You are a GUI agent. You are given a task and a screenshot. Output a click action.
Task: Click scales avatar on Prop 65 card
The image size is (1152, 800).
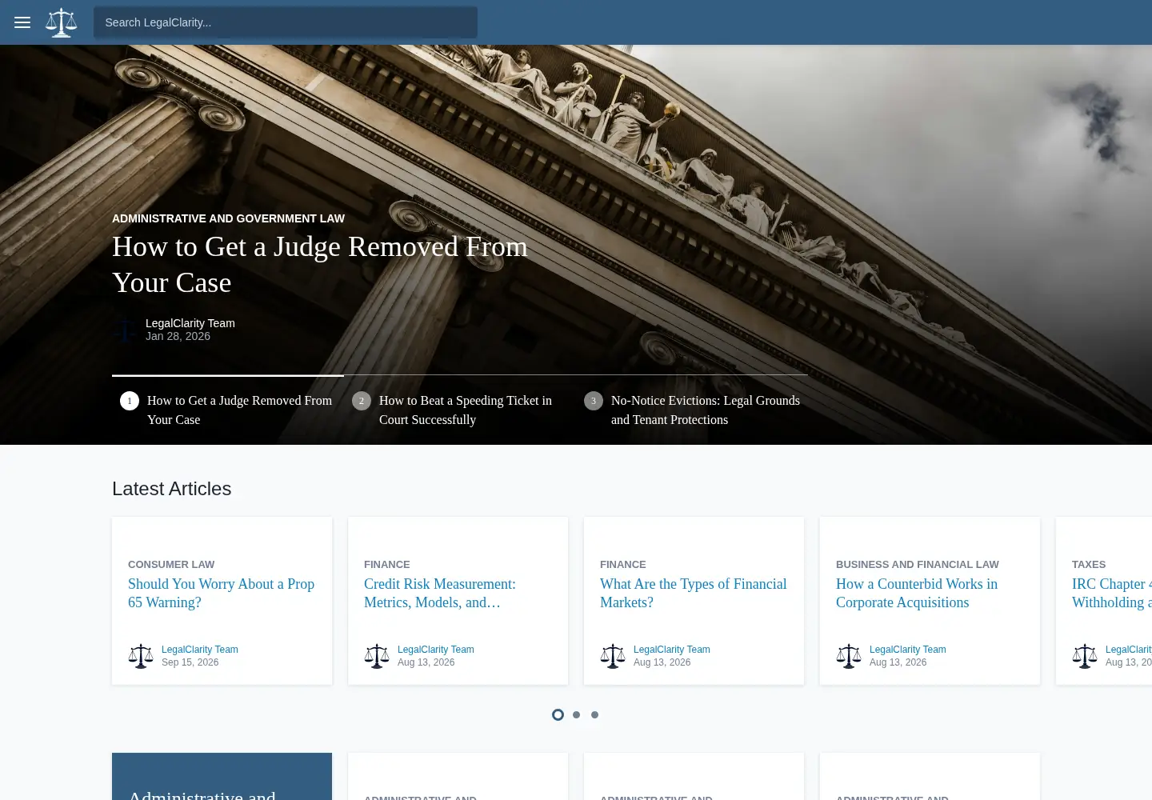point(141,656)
